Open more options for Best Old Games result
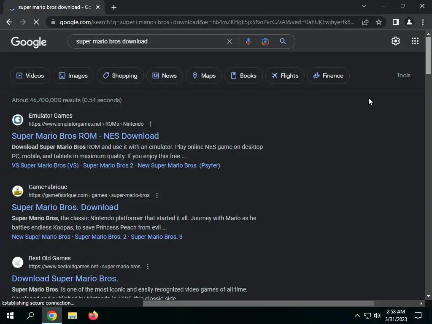This screenshot has height=324, width=432. coord(148,267)
